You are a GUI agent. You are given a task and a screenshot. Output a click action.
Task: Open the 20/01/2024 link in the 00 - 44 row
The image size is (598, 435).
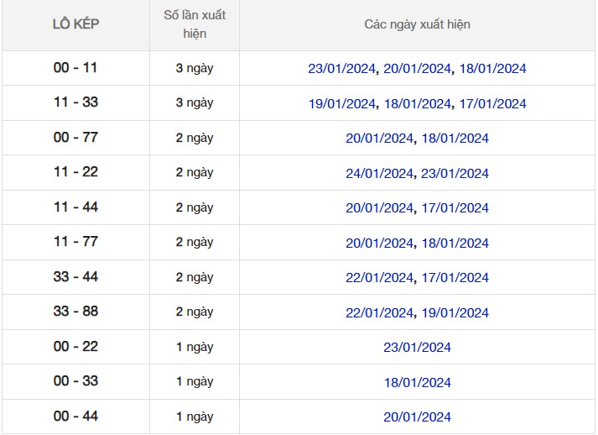[417, 417]
